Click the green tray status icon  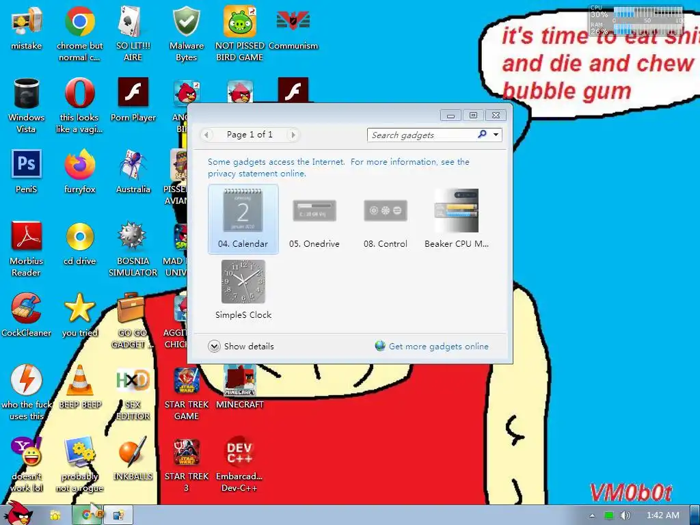609,515
